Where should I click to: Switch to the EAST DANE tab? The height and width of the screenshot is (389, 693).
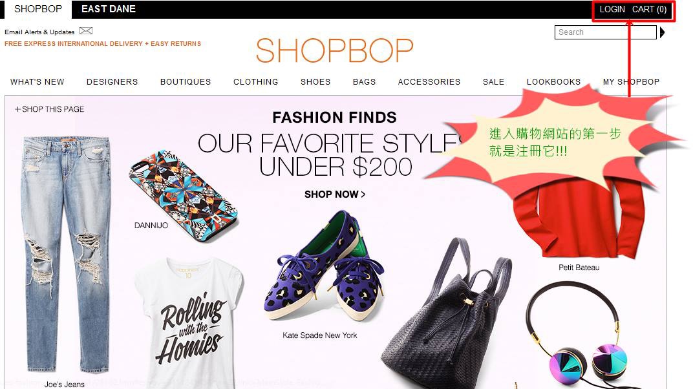pos(109,9)
